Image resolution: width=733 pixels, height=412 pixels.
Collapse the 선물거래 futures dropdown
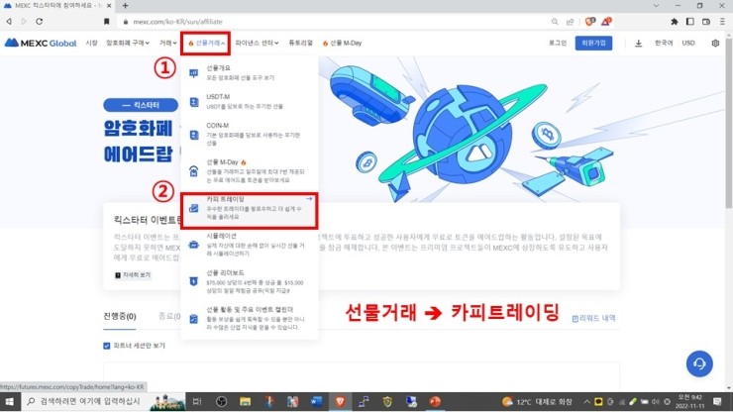coord(206,43)
